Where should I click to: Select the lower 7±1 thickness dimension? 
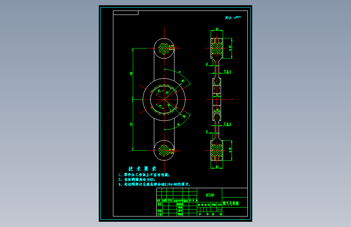point(228,124)
